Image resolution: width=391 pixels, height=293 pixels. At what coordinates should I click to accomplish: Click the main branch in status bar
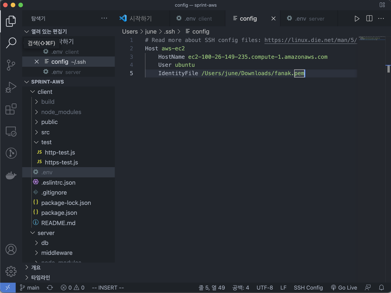(x=30, y=288)
